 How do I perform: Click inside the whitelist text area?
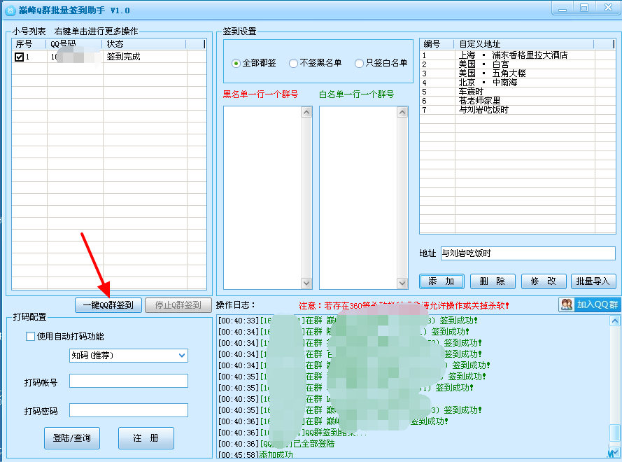coord(358,197)
